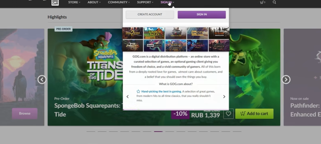Click 'What is GOG.com about?' heading
The height and width of the screenshot is (144, 321).
[176, 84]
